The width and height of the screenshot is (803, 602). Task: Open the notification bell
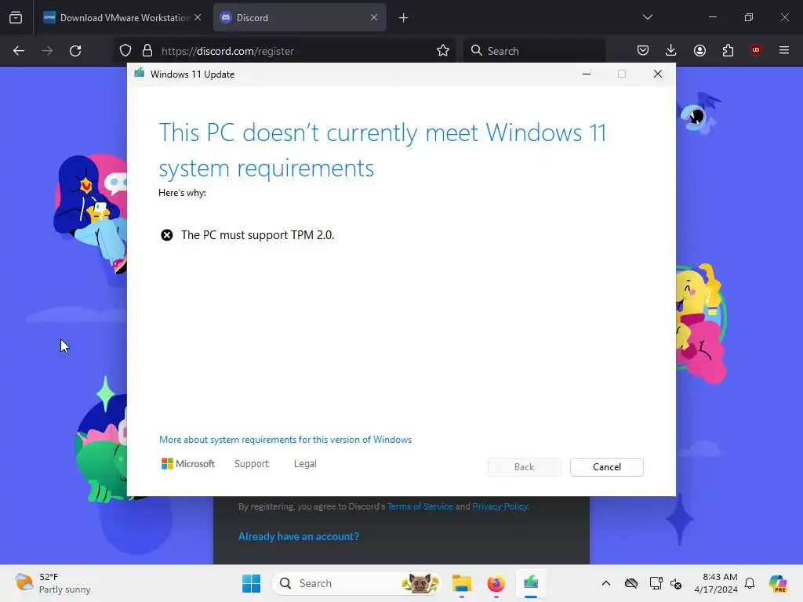click(x=750, y=583)
